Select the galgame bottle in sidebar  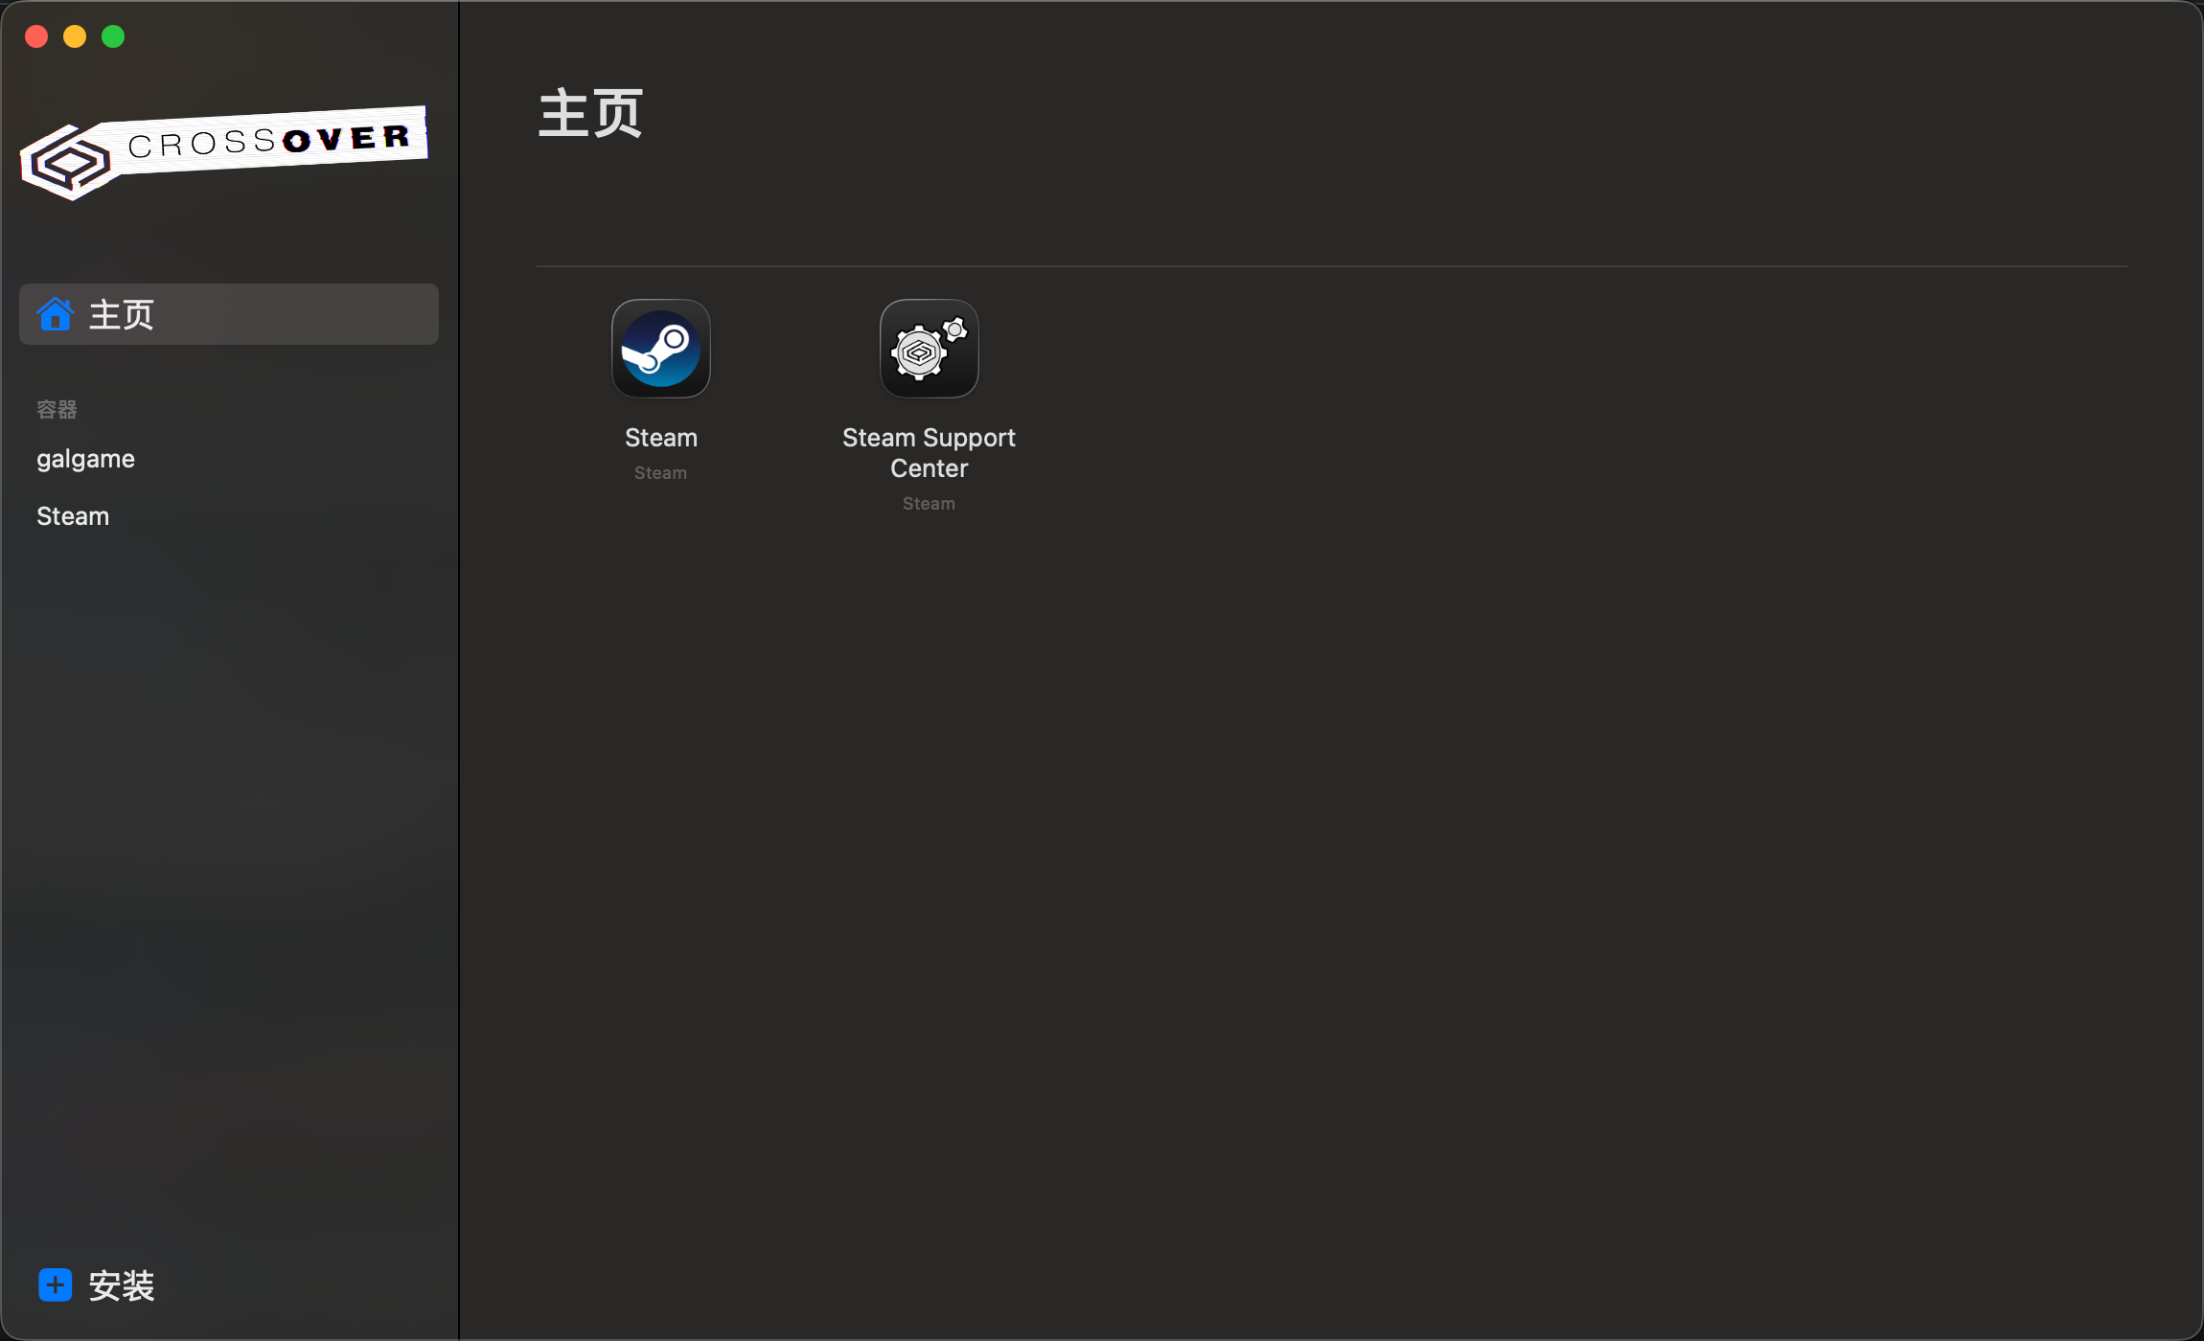(85, 459)
